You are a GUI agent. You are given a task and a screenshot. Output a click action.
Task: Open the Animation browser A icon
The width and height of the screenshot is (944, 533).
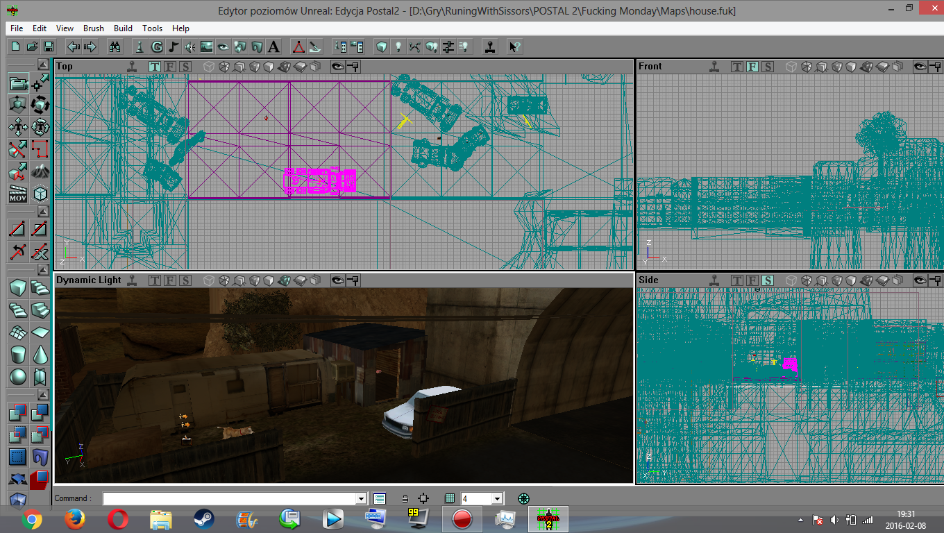pyautogui.click(x=273, y=46)
